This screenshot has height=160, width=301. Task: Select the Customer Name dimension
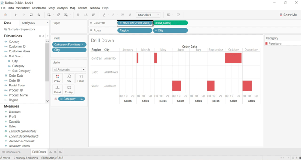19,52
